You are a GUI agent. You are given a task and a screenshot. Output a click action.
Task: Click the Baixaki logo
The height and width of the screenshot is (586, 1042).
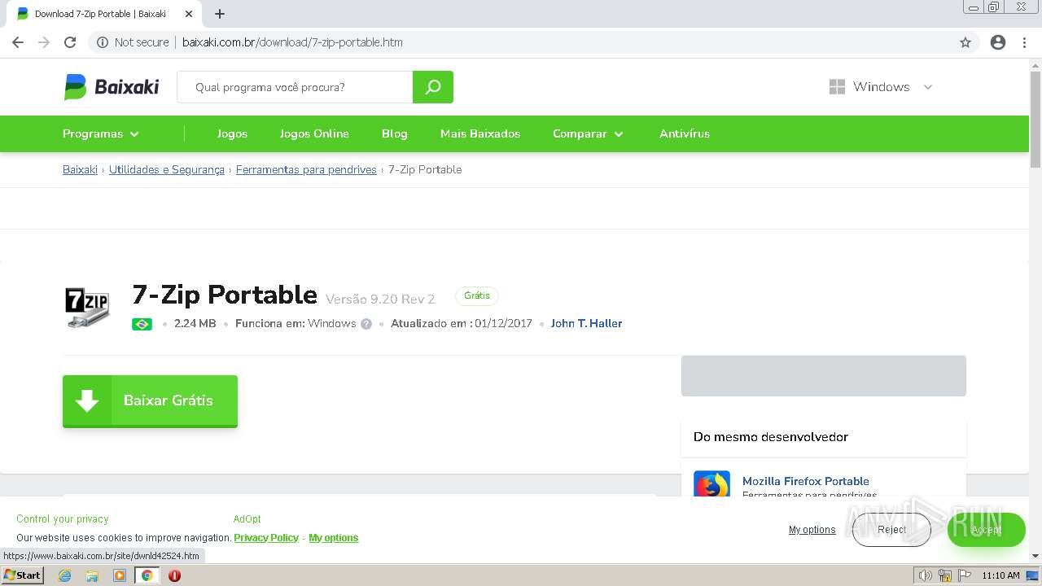click(x=111, y=87)
